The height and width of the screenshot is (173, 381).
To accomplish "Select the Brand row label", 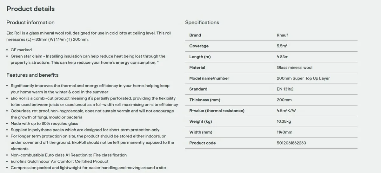I will point(195,35).
